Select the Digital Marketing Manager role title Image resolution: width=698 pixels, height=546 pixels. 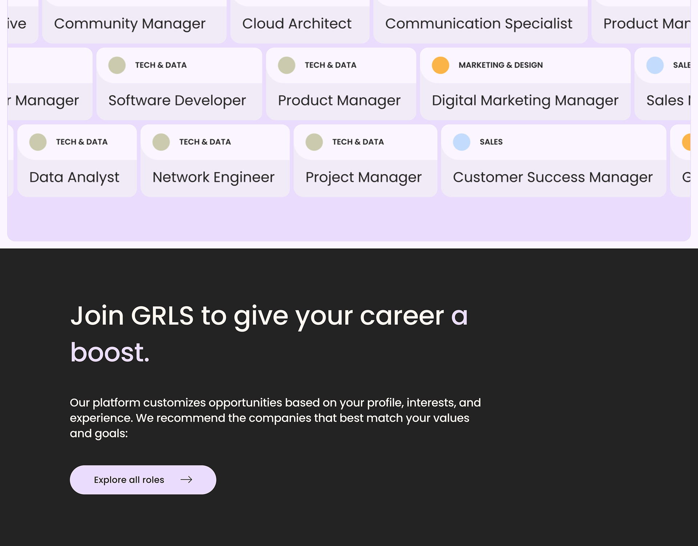[525, 100]
